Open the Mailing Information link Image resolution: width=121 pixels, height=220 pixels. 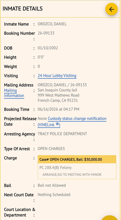pyautogui.click(x=14, y=93)
